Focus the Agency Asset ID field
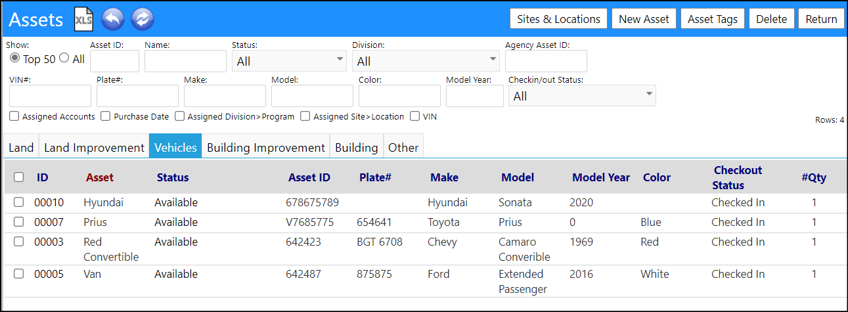 tap(546, 61)
